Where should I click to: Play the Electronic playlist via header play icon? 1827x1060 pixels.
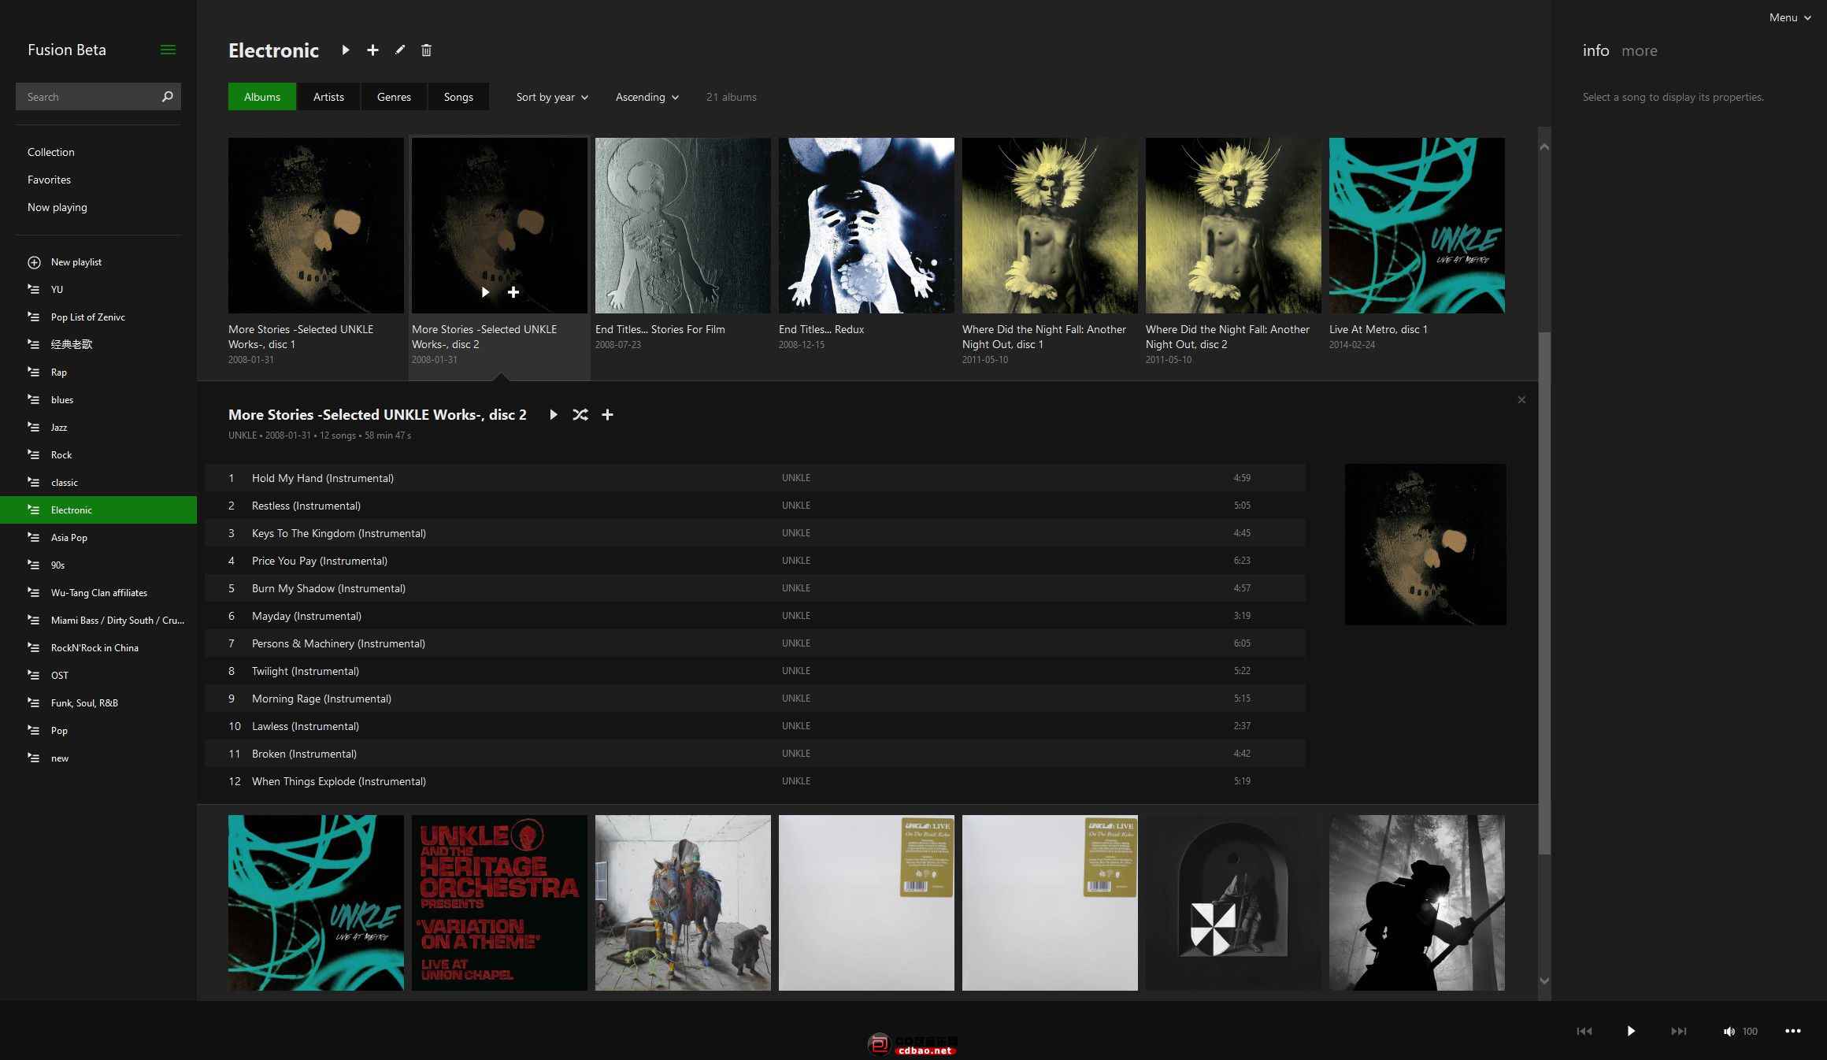click(x=346, y=50)
